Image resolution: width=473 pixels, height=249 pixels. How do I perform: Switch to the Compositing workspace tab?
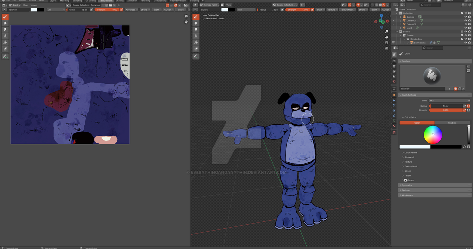(x=160, y=1)
